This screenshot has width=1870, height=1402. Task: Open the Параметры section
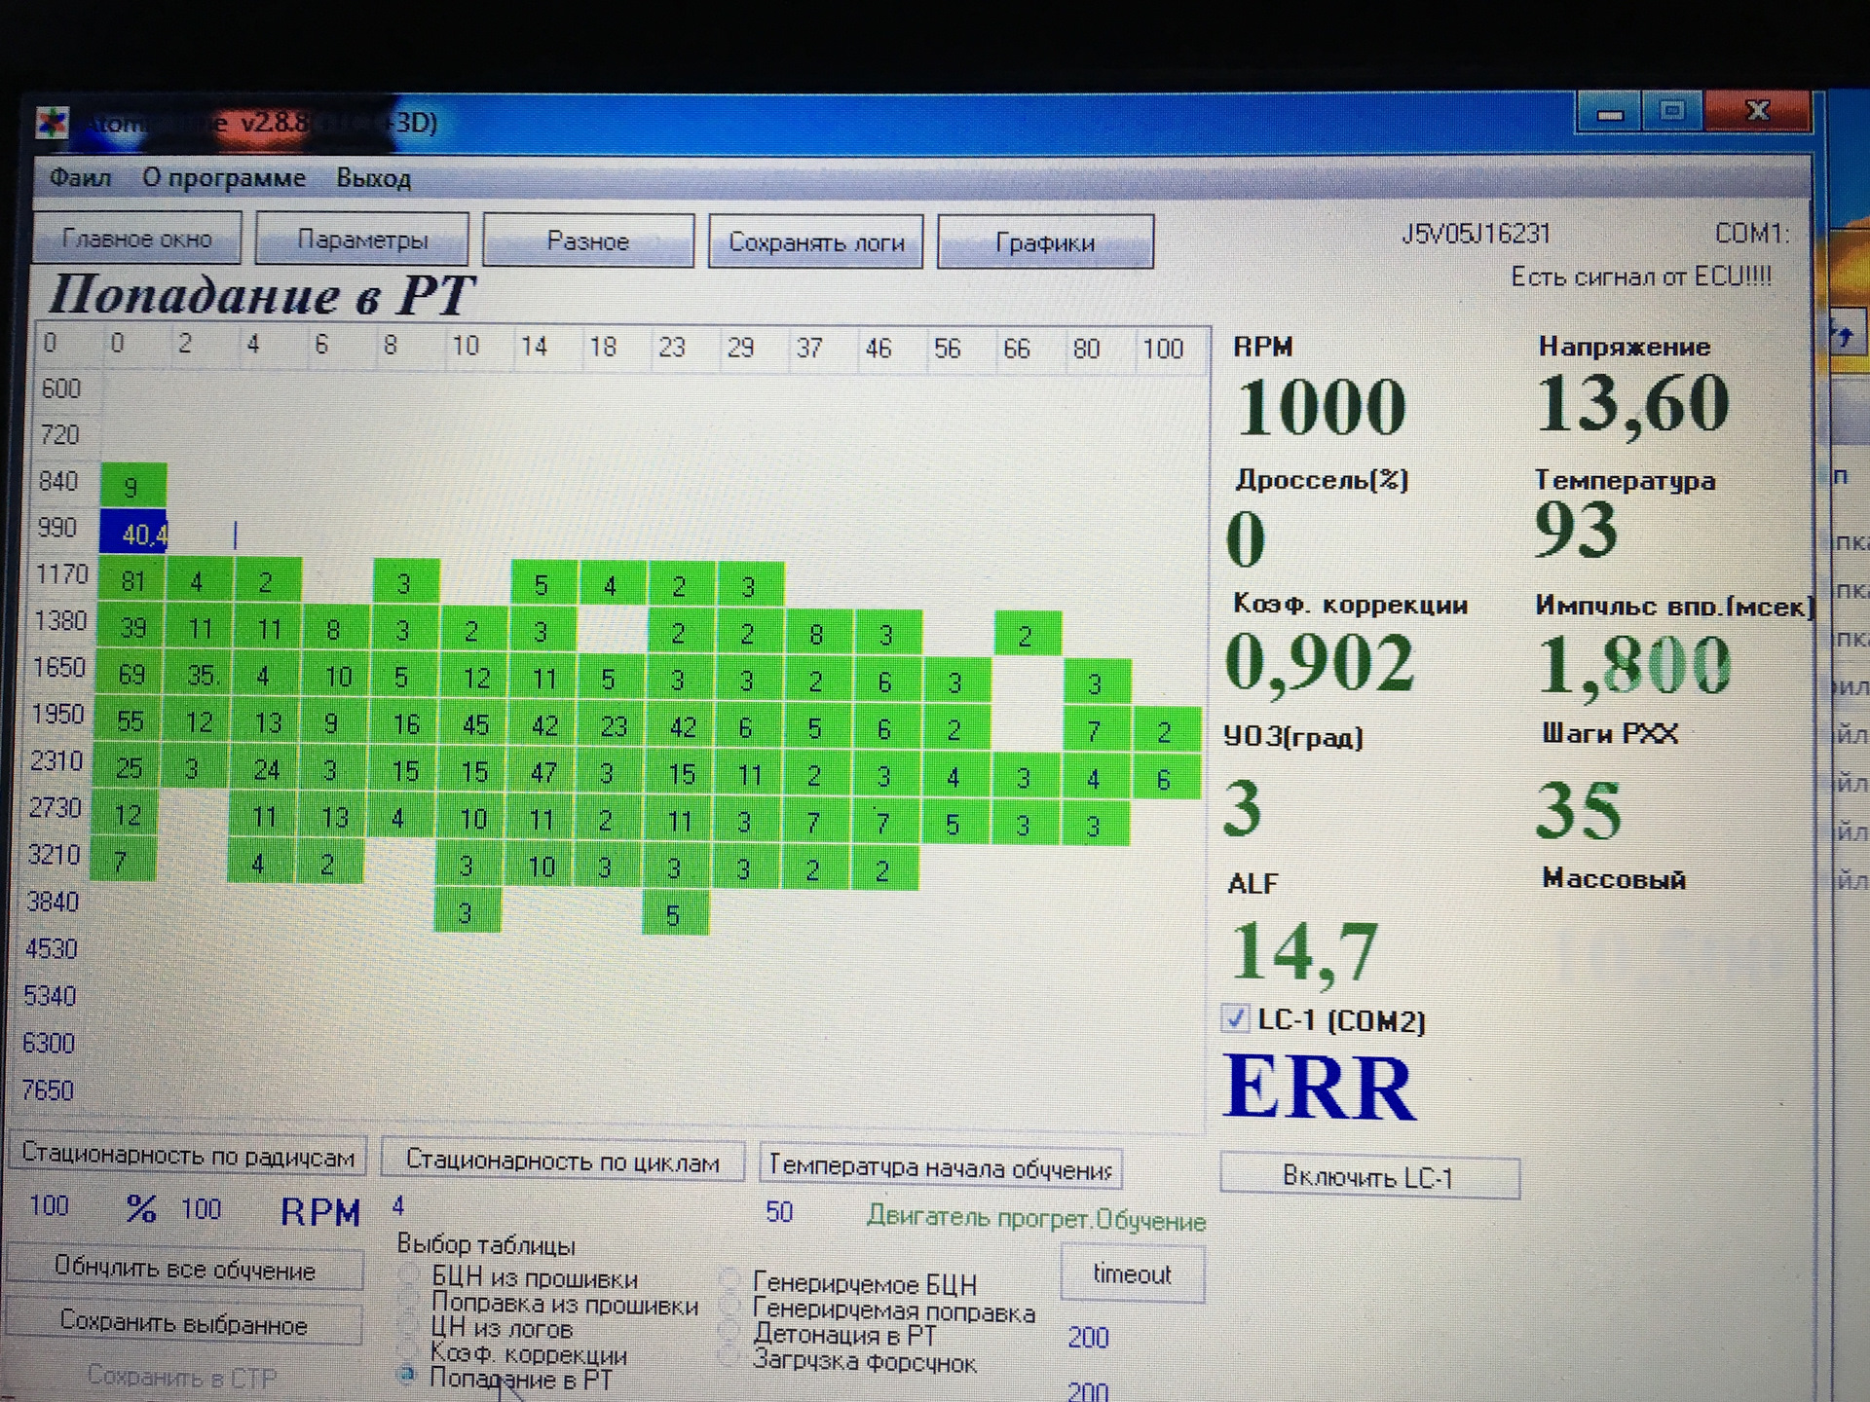(362, 240)
